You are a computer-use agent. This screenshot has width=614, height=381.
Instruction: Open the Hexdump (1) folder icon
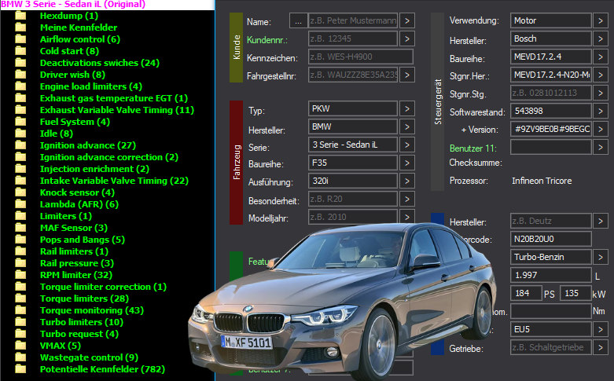point(20,16)
